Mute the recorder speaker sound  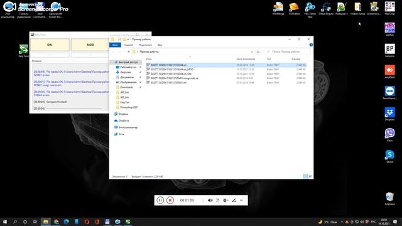click(210, 200)
